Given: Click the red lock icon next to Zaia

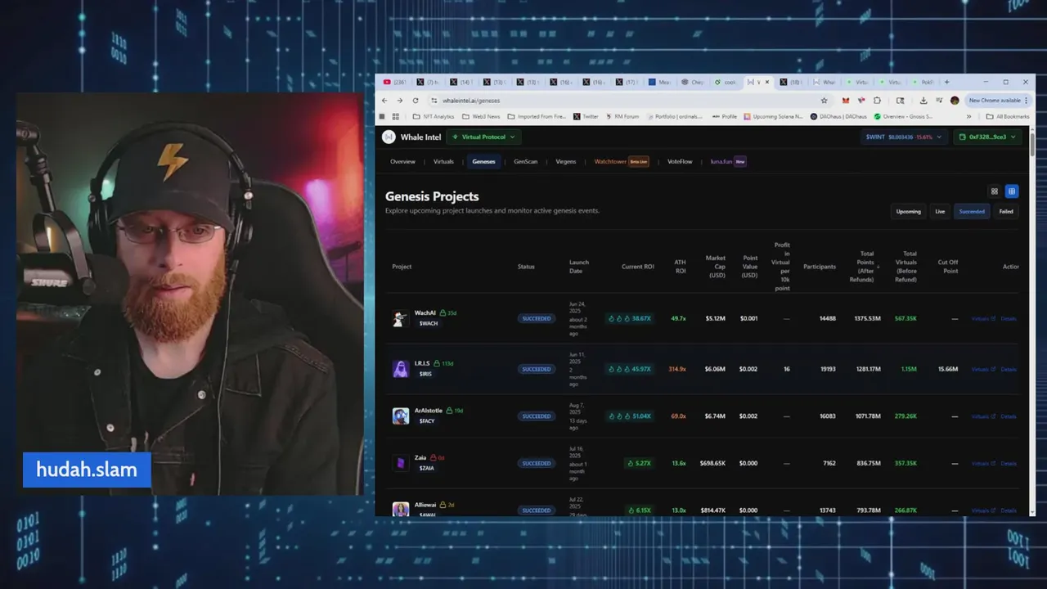Looking at the screenshot, I should (x=433, y=458).
